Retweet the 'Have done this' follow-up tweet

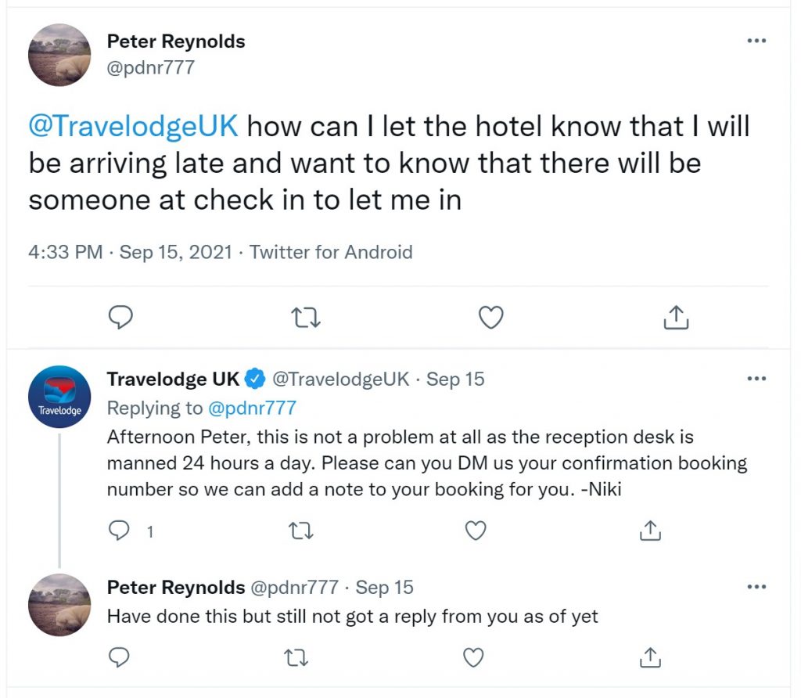296,657
